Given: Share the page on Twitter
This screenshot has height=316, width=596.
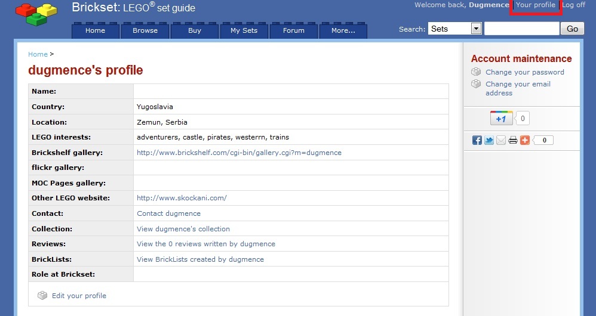Looking at the screenshot, I should click(489, 140).
